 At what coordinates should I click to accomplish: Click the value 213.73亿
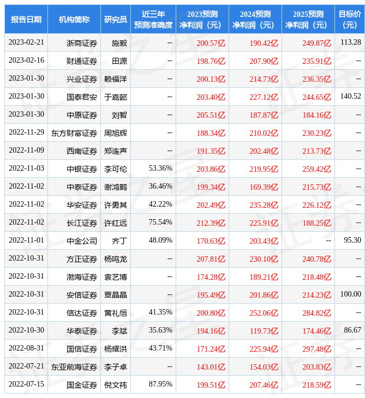[x=317, y=151]
